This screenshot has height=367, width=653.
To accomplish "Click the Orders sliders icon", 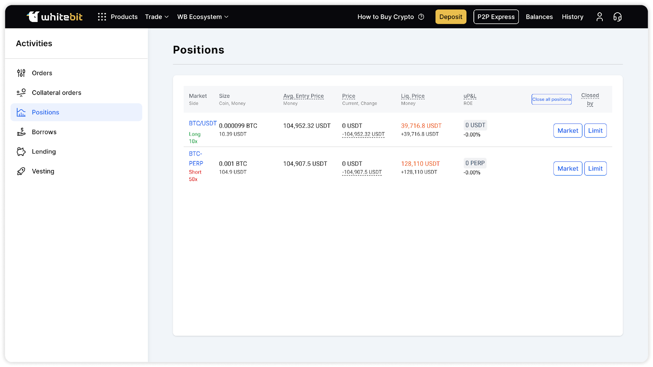I will pos(21,73).
